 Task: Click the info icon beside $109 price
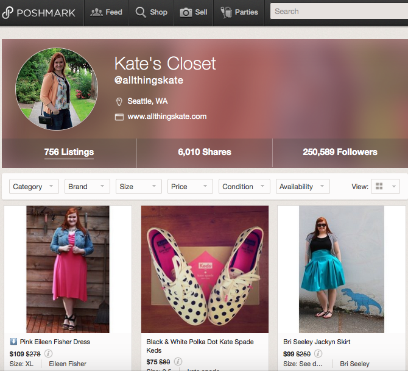(x=48, y=353)
